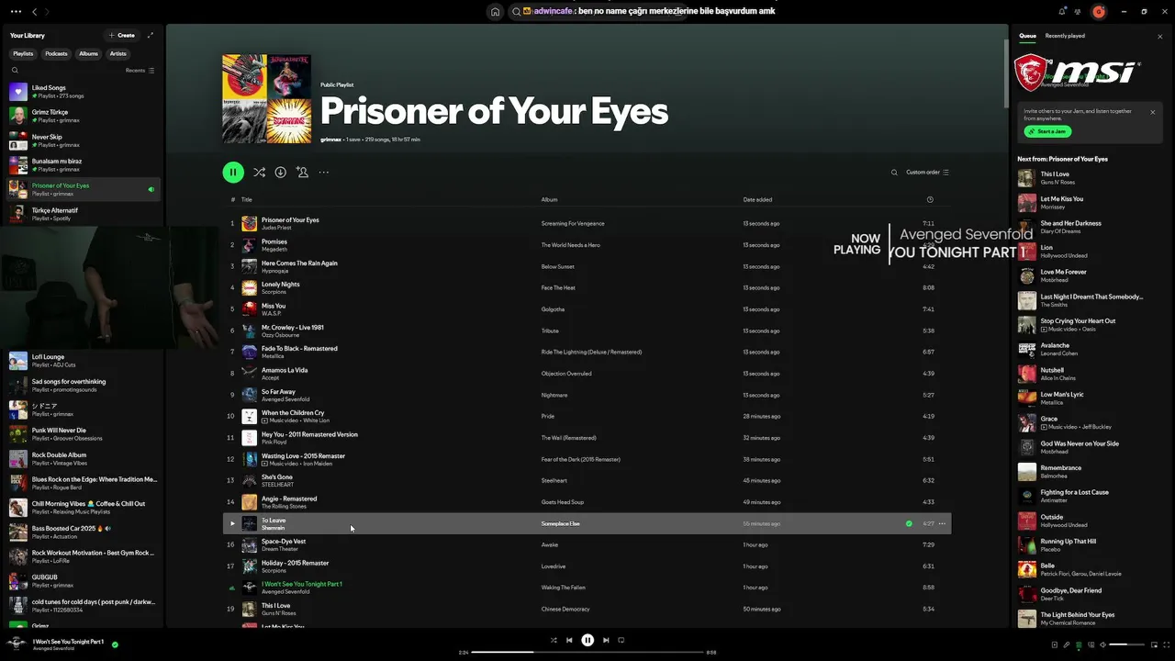This screenshot has height=661, width=1175.
Task: Toggle saved check for current song in player bar
Action: pos(115,644)
